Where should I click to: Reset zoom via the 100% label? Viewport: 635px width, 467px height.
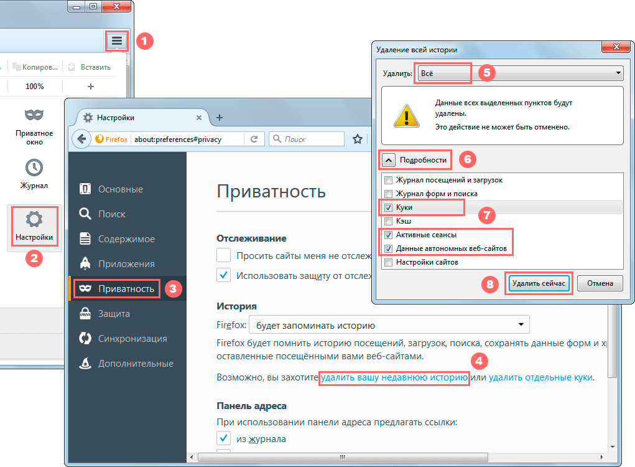(35, 87)
